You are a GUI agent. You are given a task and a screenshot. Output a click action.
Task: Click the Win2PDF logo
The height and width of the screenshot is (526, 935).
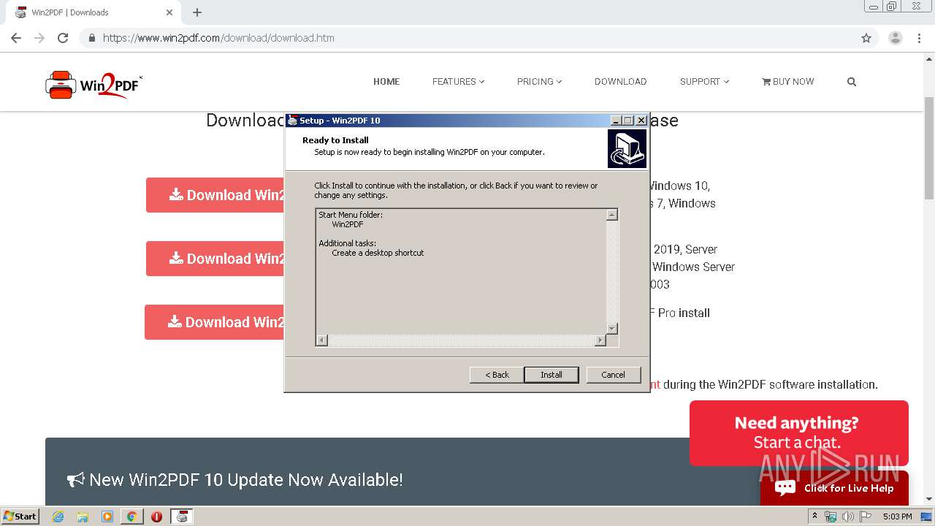93,85
